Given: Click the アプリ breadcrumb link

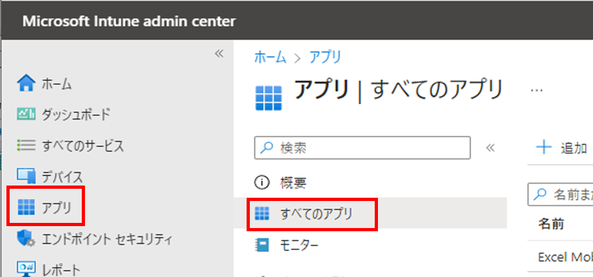Looking at the screenshot, I should click(326, 57).
